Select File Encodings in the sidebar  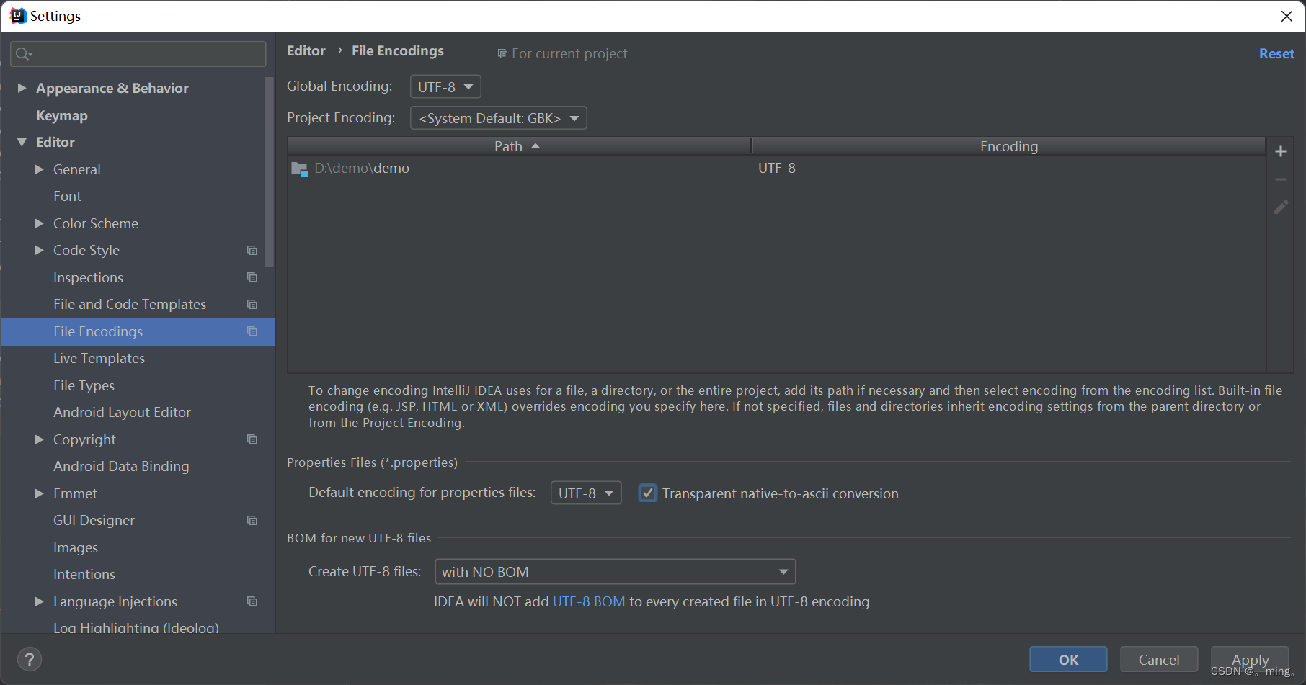click(x=138, y=331)
